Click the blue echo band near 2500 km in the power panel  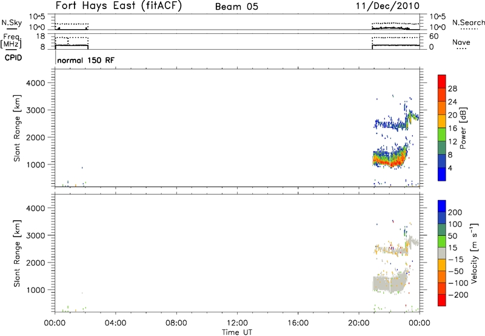point(390,125)
